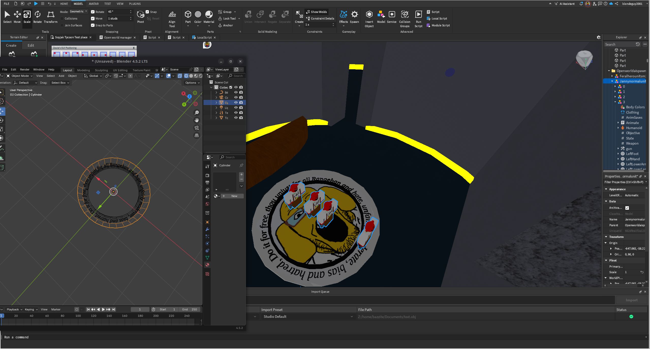
Task: Open Collision Groups editor
Action: (x=405, y=19)
